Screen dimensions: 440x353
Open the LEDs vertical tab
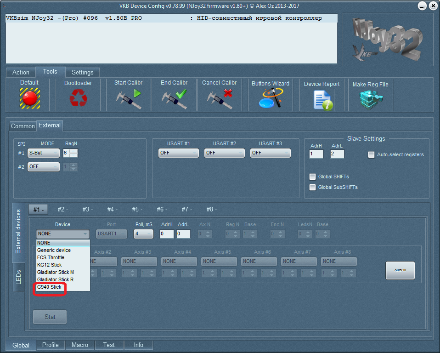(18, 277)
